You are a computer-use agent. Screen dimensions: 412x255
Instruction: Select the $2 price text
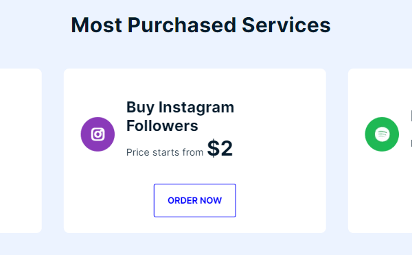(x=220, y=149)
